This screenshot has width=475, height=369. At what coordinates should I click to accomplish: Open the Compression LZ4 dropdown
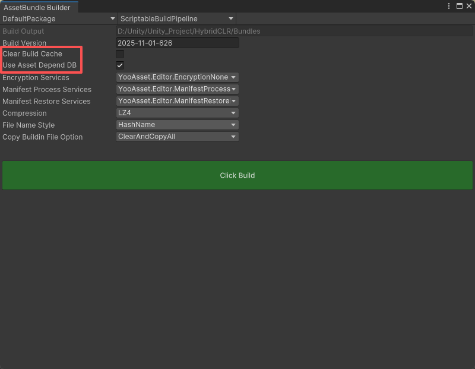[178, 113]
